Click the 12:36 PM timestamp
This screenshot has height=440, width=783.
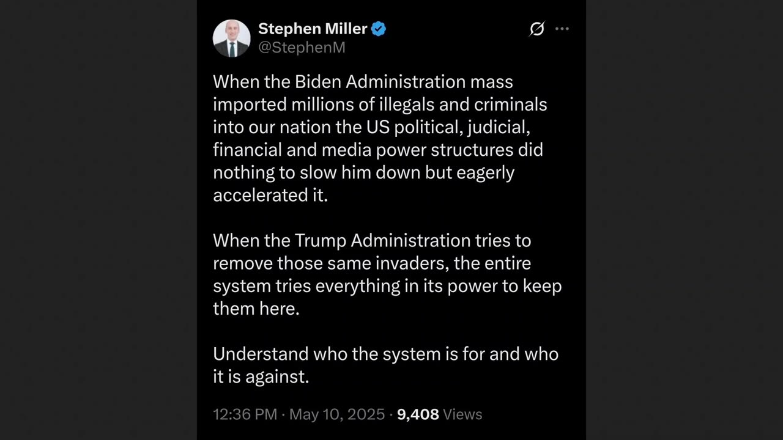pos(245,414)
